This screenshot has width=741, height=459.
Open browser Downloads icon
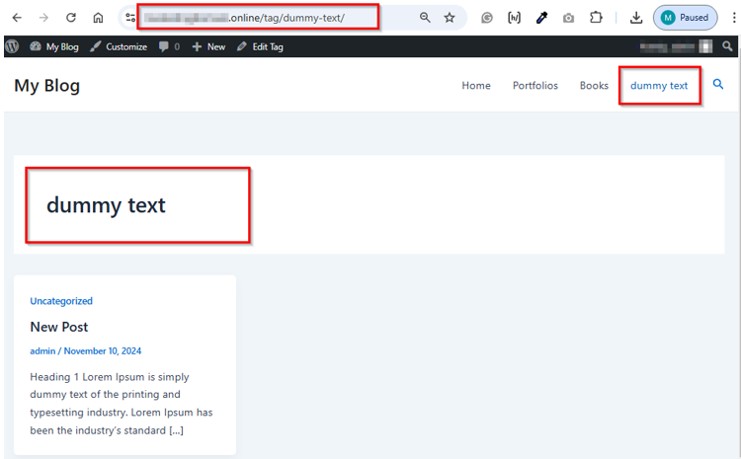click(636, 18)
